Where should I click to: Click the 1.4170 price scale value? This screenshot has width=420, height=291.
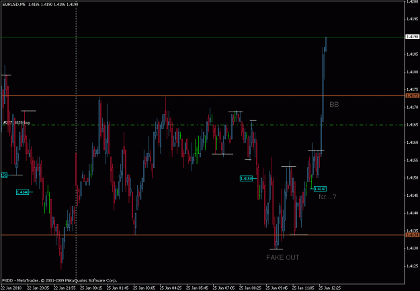coord(412,108)
